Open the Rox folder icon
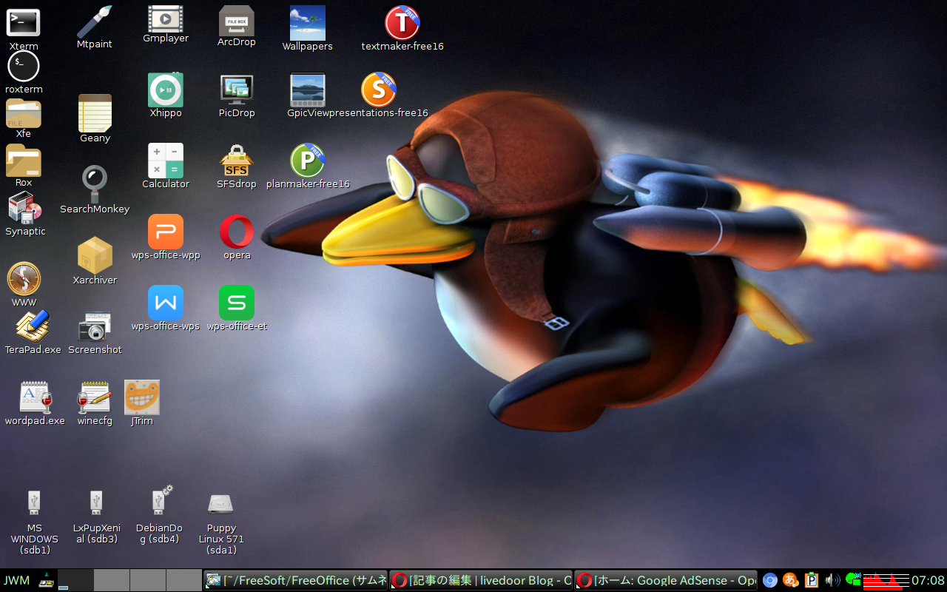This screenshot has height=592, width=947. [24, 160]
